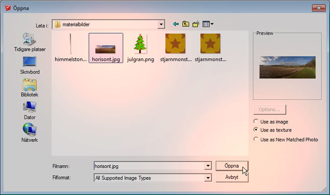Select julgran.png Christmas tree file
The height and width of the screenshot is (195, 330).
pyautogui.click(x=140, y=48)
